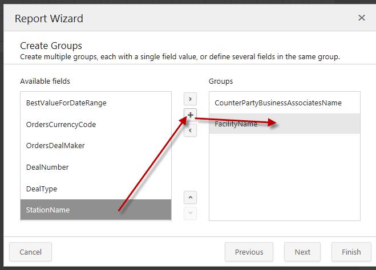Pick DealType in the Available fields list
The image size is (376, 270).
coord(42,189)
